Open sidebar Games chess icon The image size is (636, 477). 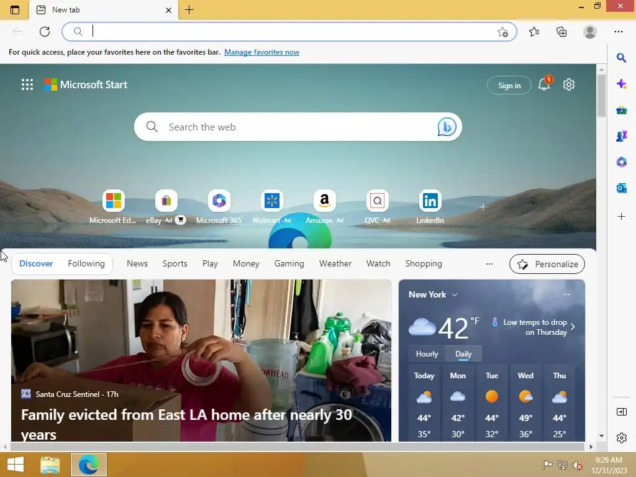coord(621,136)
